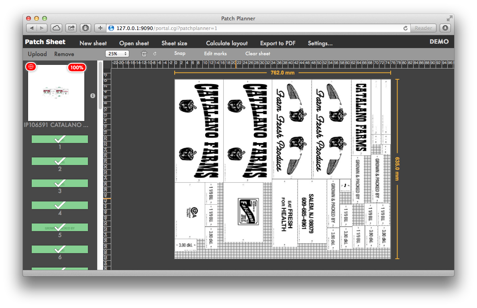Click the trash delete icon
This screenshot has width=477, height=308.
(x=144, y=54)
